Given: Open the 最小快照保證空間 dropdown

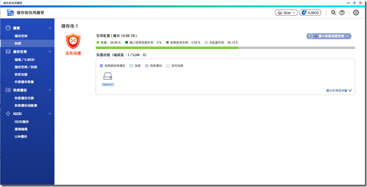Looking at the screenshot, I should tap(329, 36).
